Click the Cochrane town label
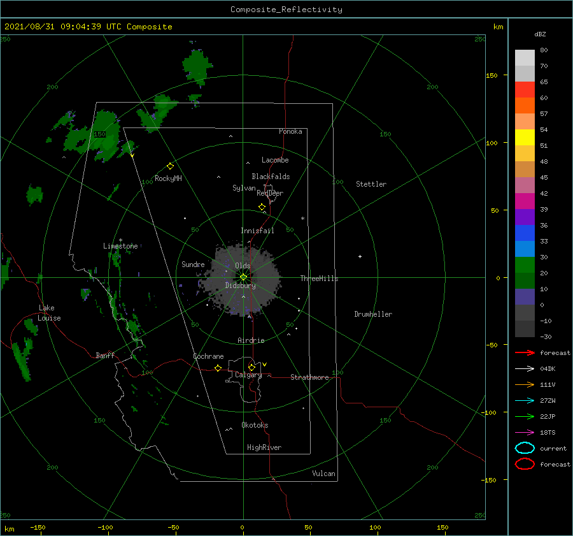Screen dimensions: 573x536 click(208, 356)
